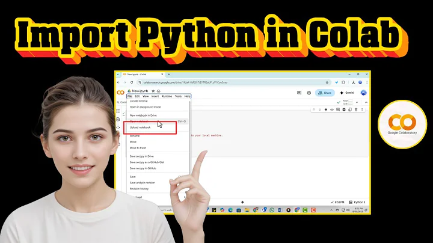The image size is (433, 243).
Task: Select the Move menu entry
Action: 133,142
